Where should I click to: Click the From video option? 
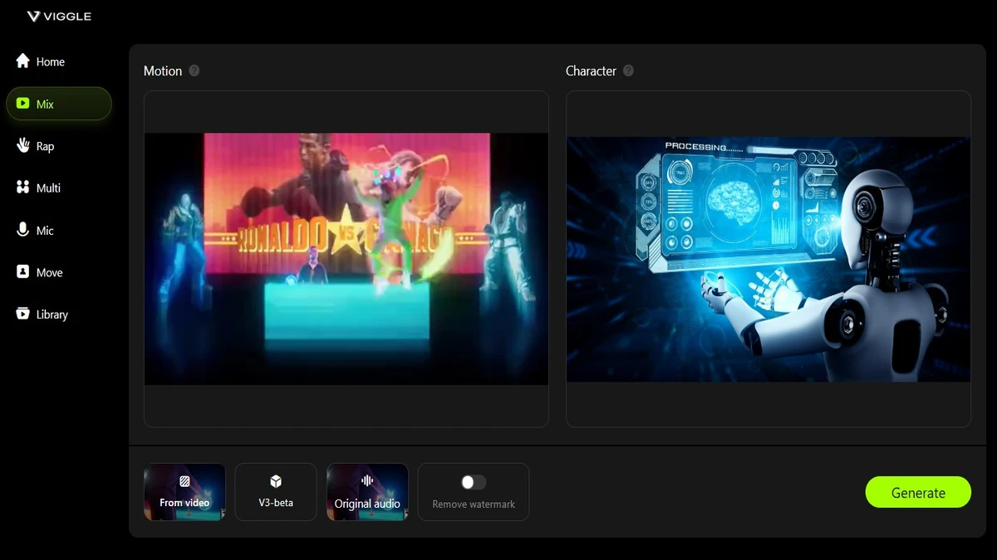[184, 492]
